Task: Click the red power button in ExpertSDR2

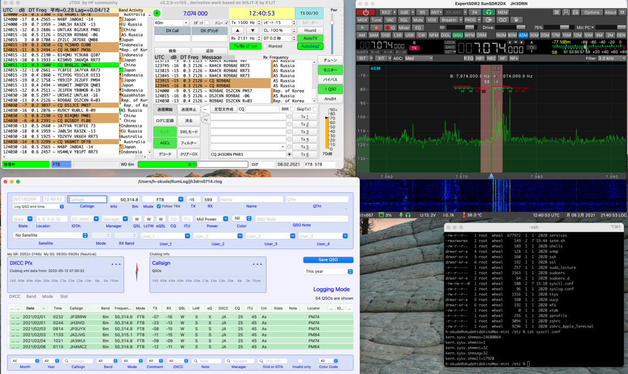Action: (366, 13)
